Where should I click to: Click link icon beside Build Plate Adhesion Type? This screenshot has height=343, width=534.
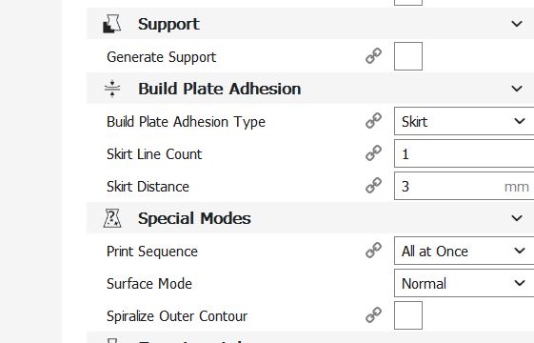(x=373, y=121)
